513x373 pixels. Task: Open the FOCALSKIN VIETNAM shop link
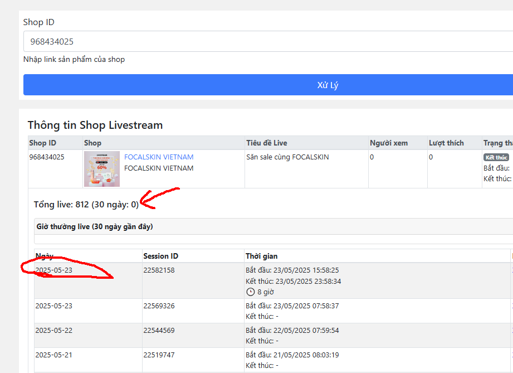pyautogui.click(x=159, y=157)
